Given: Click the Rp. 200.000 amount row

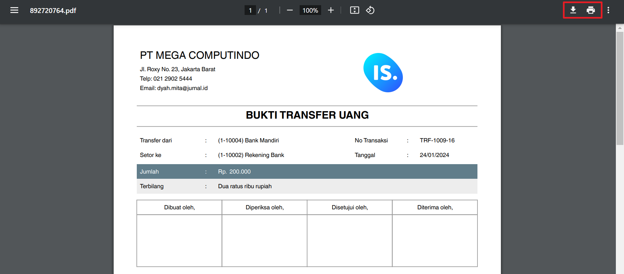Looking at the screenshot, I should coord(234,172).
